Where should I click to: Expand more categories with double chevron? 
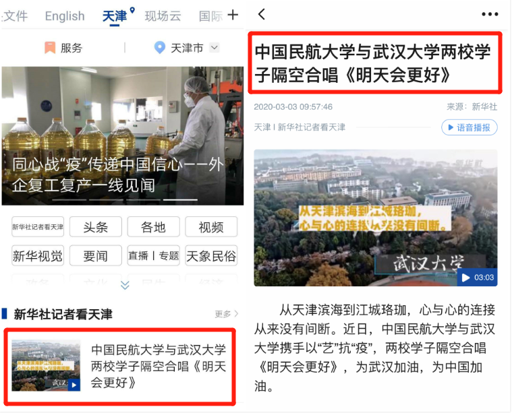coord(125,285)
